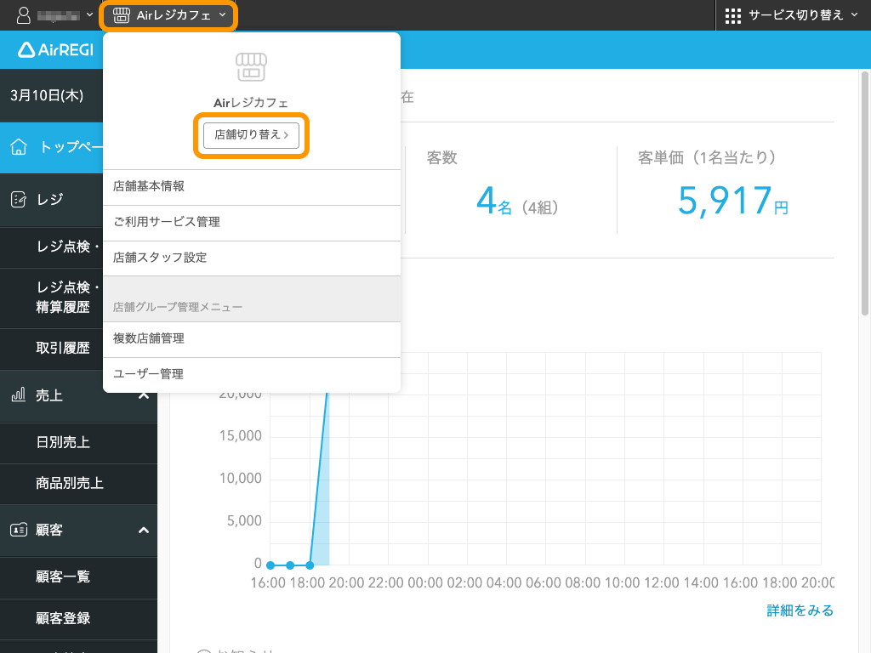Click the 店舗切り替え button
Image resolution: width=871 pixels, height=653 pixels.
coord(251,135)
